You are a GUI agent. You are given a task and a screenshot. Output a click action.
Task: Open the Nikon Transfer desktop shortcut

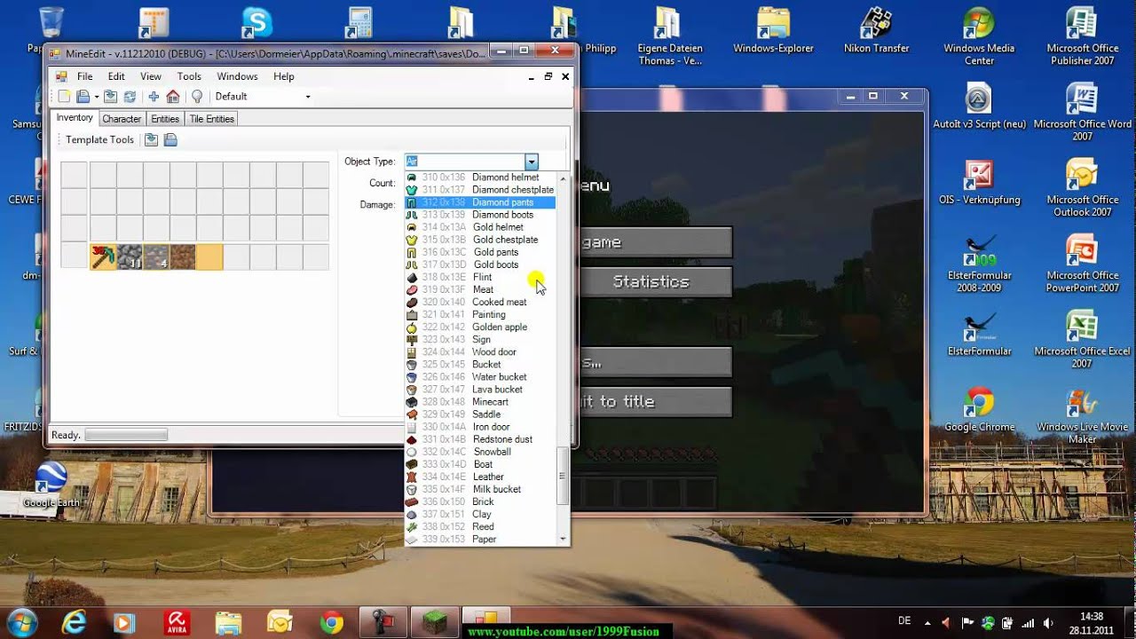tap(877, 32)
